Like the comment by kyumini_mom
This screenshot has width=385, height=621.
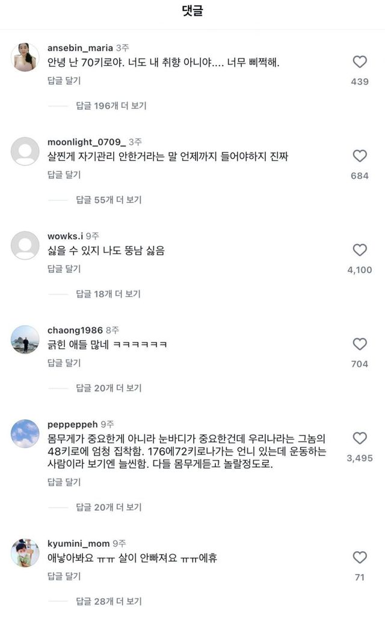[360, 557]
